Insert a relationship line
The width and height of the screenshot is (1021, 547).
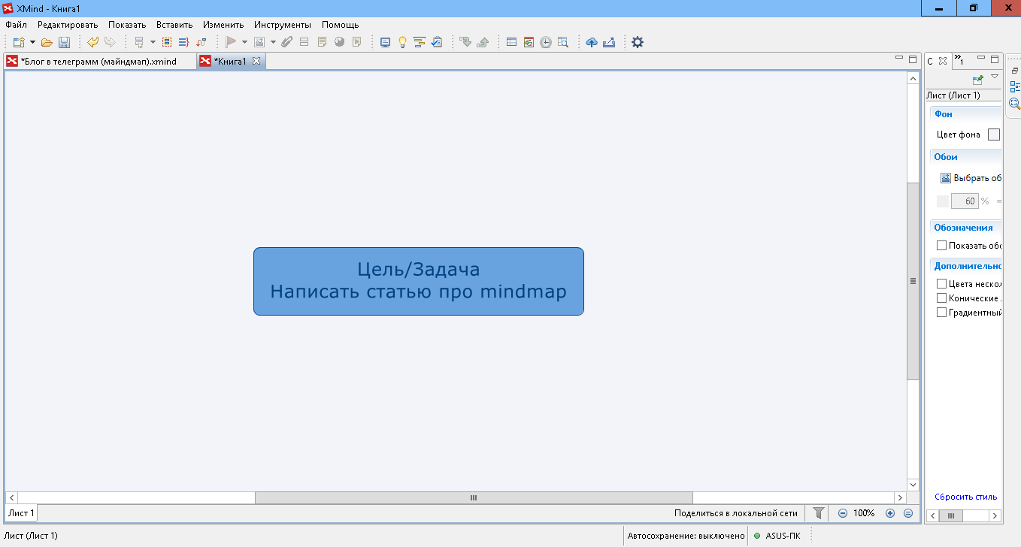(x=201, y=42)
